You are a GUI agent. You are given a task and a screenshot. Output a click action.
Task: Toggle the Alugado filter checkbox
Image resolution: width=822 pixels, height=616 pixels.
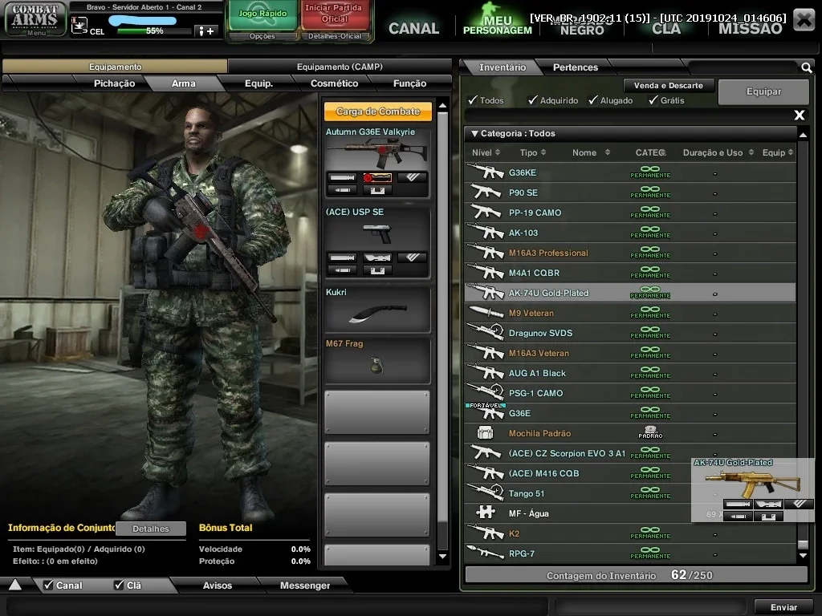pyautogui.click(x=593, y=100)
